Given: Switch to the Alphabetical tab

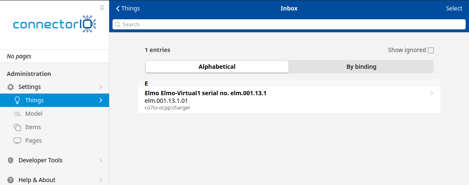Looking at the screenshot, I should click(x=217, y=67).
